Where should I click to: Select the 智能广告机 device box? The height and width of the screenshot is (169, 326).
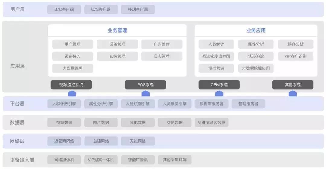138,160
